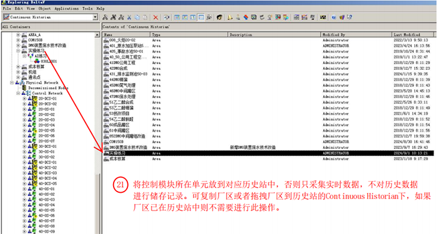Click the area icon beside 008_火炬20-02 row
The width and height of the screenshot is (437, 234).
[x=106, y=41]
